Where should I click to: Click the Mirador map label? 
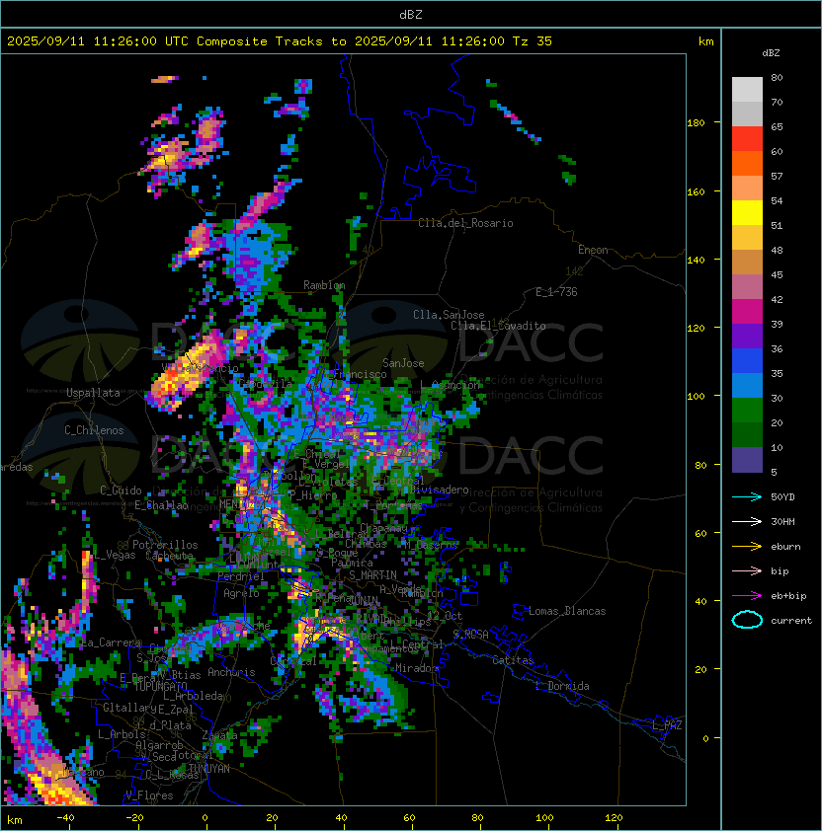pos(417,668)
